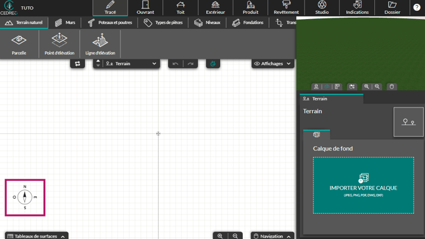Expand the Tableaux de surfaces panel

click(36, 236)
